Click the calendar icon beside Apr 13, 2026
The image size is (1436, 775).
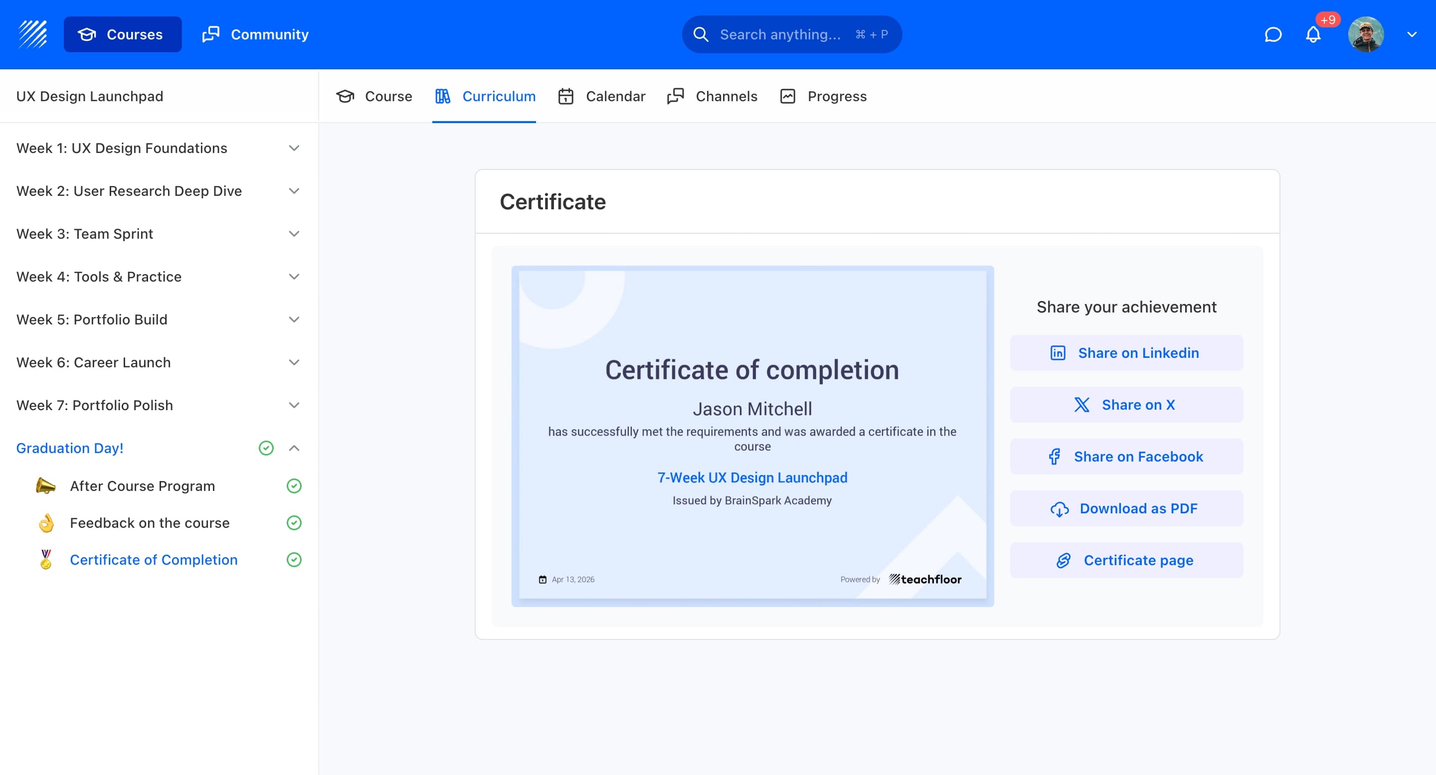pyautogui.click(x=542, y=580)
